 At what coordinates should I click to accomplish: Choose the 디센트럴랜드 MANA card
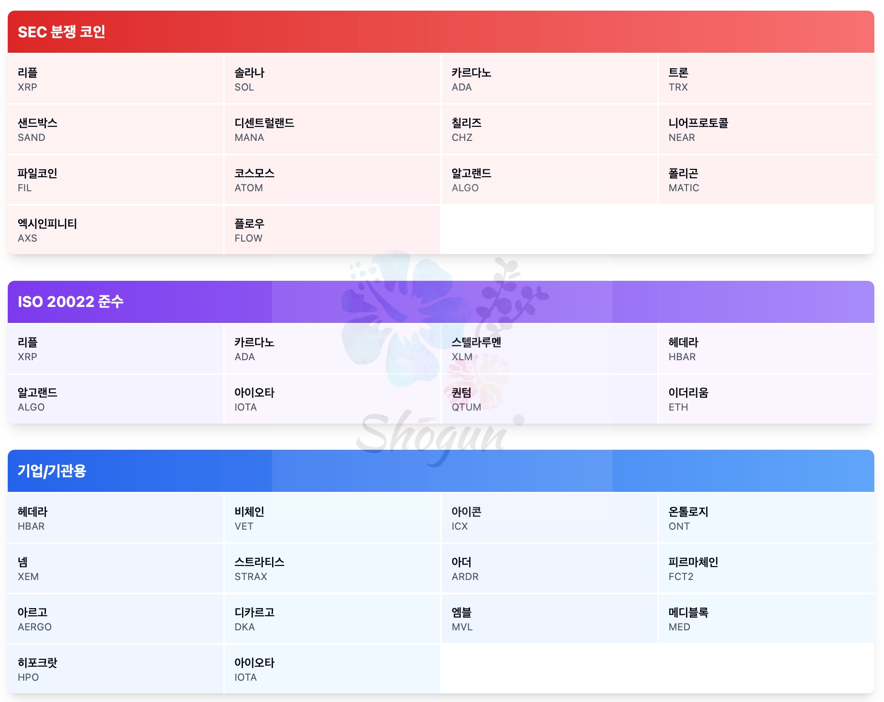(x=332, y=129)
